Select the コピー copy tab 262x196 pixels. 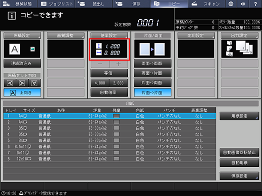pyautogui.click(x=169, y=4)
